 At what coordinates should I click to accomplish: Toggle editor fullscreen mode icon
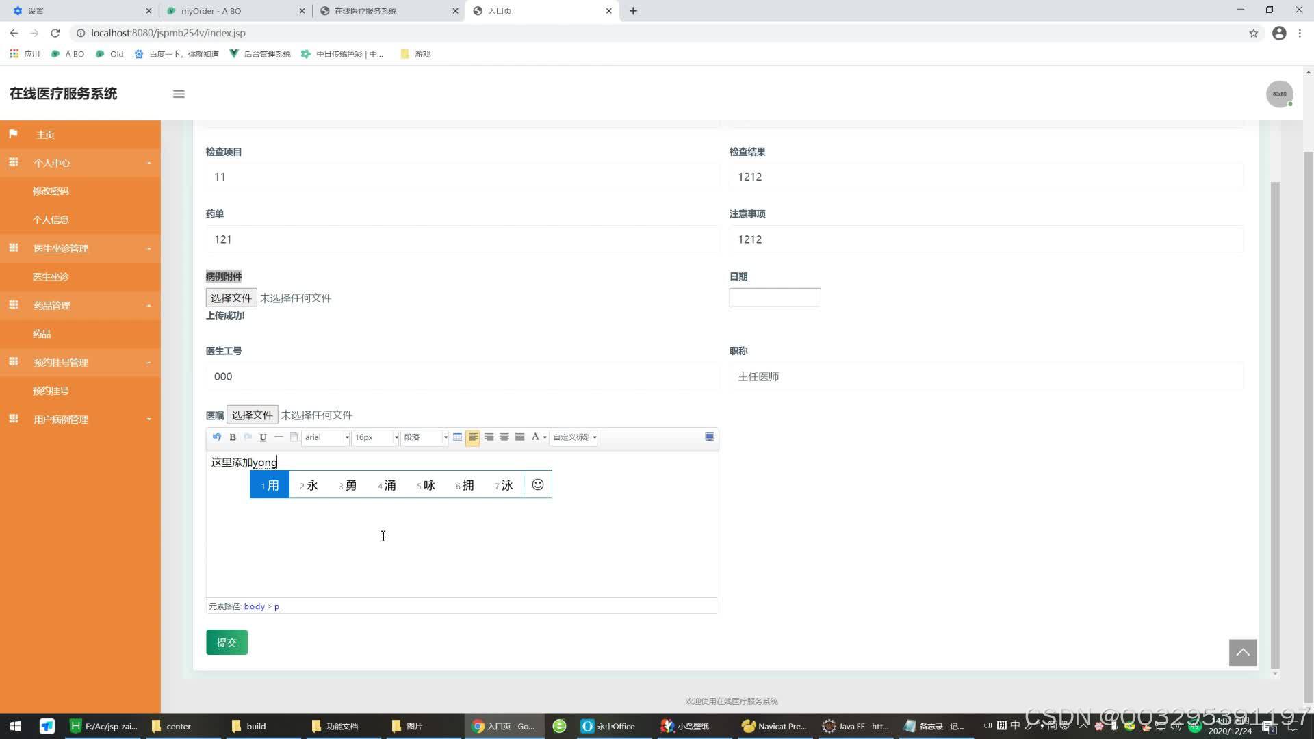click(x=710, y=437)
